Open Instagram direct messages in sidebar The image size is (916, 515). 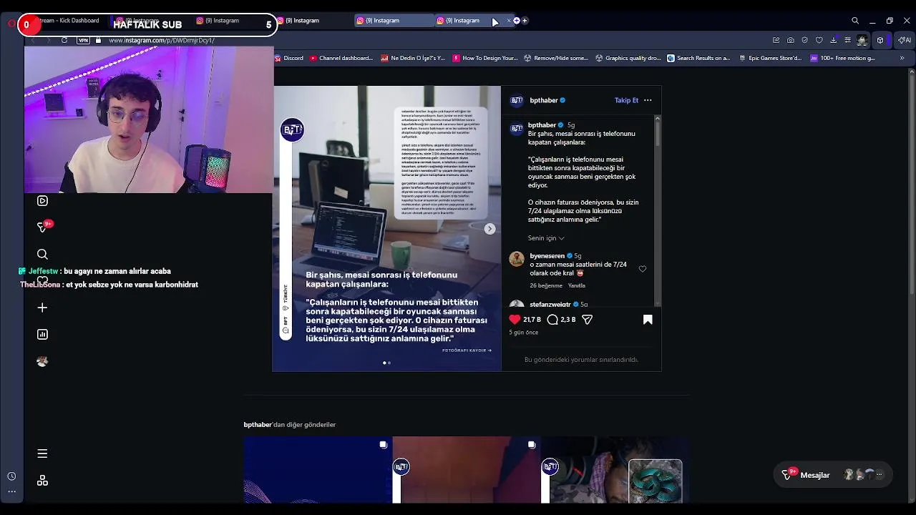click(x=43, y=227)
